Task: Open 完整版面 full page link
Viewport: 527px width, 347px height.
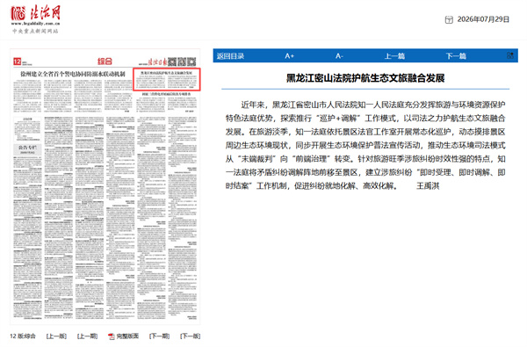Action: pos(127,336)
